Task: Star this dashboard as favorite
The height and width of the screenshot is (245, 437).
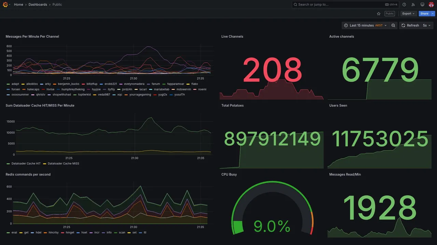Action: click(379, 14)
